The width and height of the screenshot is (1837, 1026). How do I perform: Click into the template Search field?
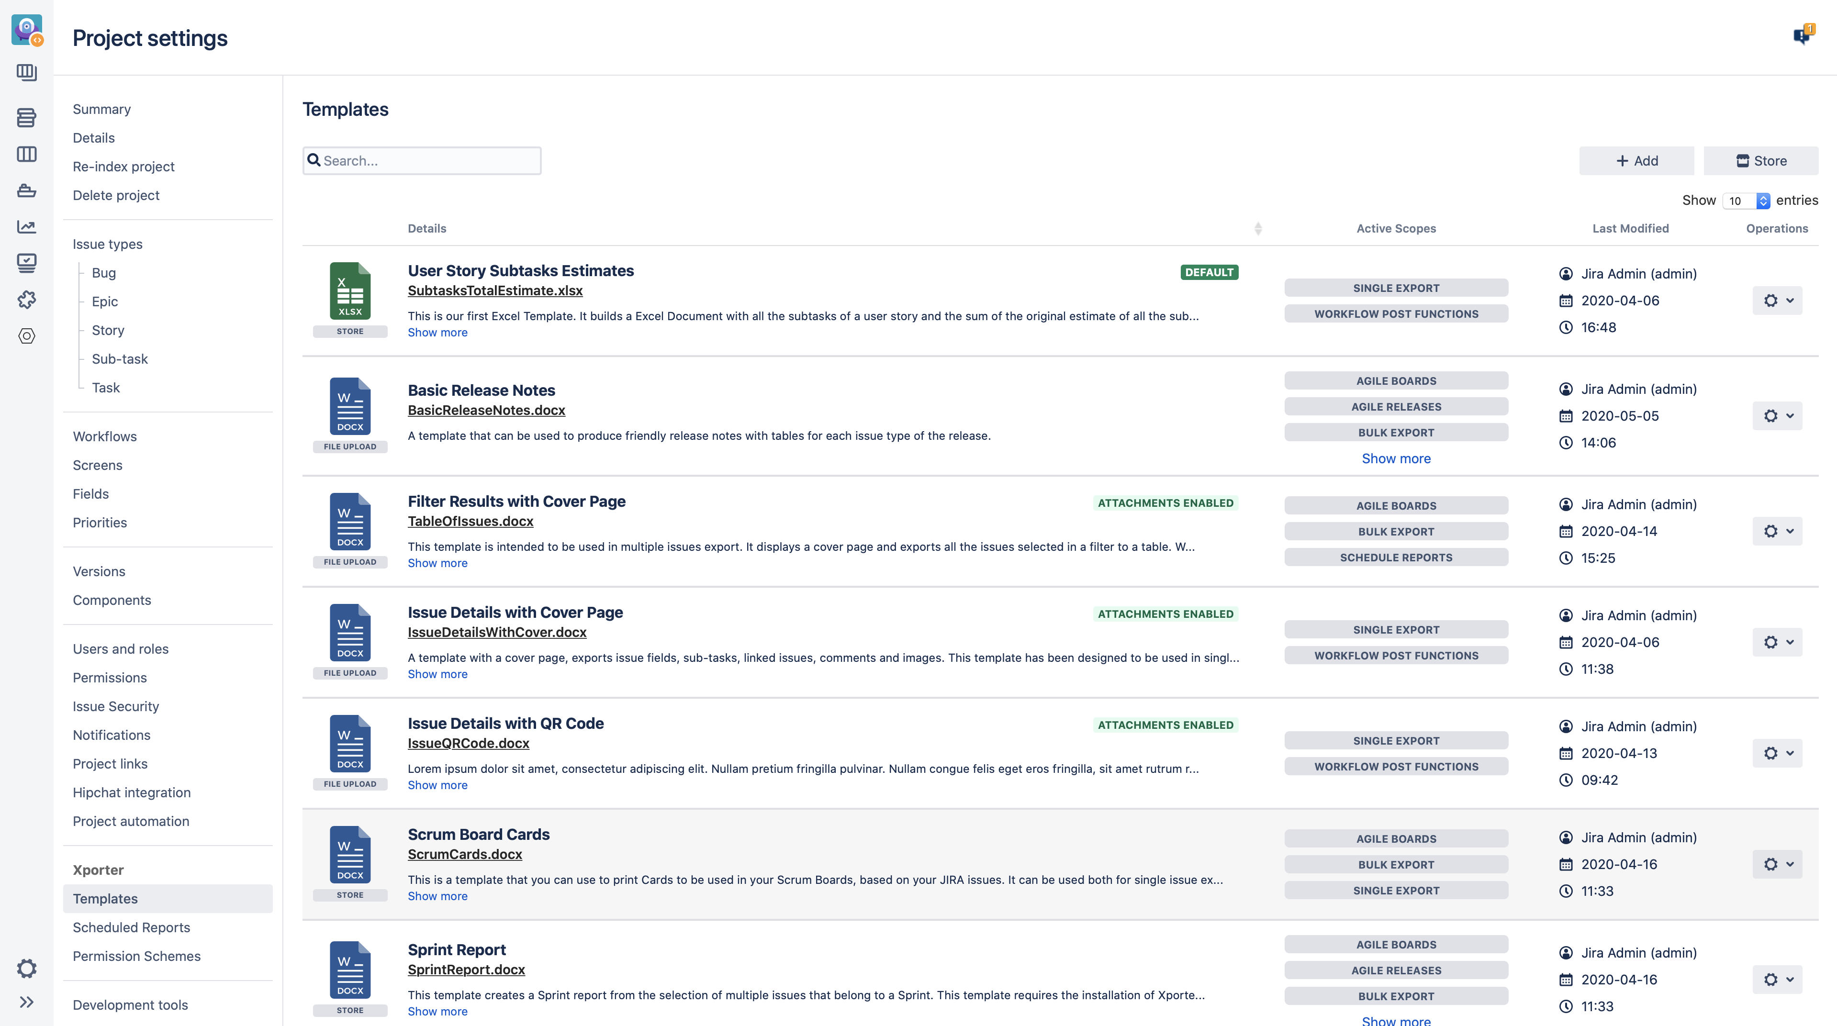[428, 160]
